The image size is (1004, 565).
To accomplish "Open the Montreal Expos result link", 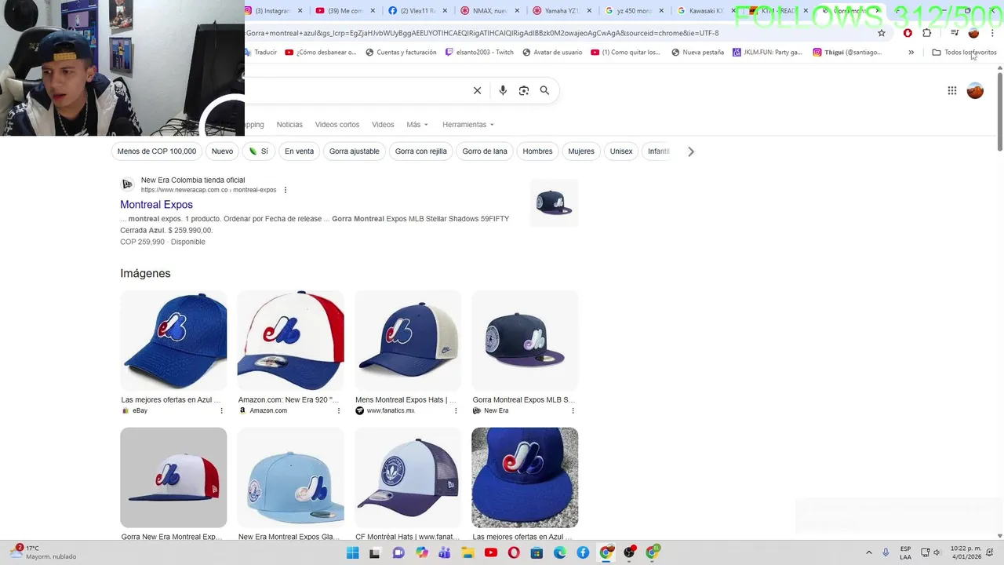I will [x=156, y=205].
